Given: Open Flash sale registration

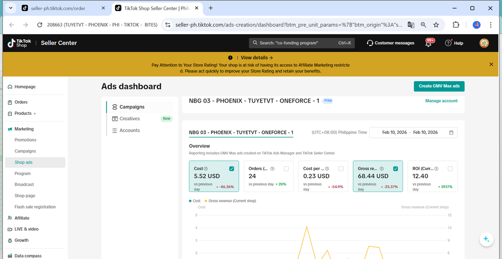Looking at the screenshot, I should pos(35,207).
